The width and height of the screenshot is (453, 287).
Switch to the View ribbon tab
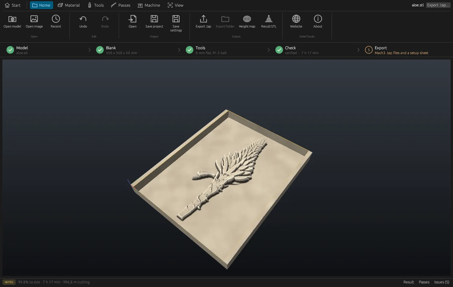175,5
